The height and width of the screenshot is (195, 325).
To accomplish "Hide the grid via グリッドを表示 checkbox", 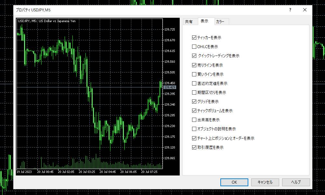I will (x=194, y=102).
